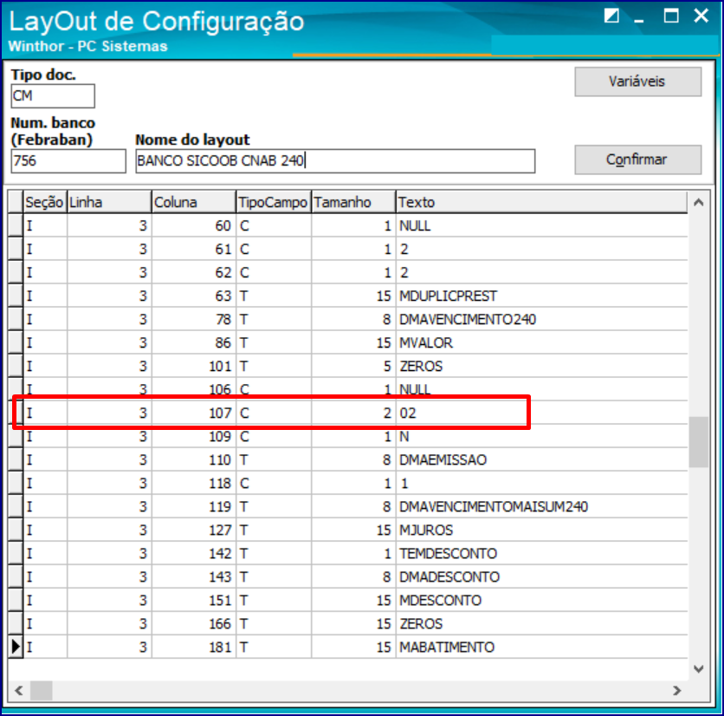Click TipoCampo cell C in column 118 row
The height and width of the screenshot is (716, 724).
[x=274, y=483]
